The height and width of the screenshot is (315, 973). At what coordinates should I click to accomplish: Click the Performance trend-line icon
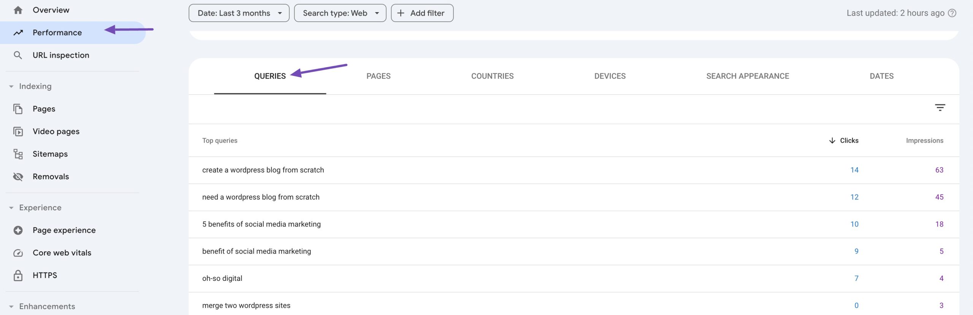click(x=18, y=33)
